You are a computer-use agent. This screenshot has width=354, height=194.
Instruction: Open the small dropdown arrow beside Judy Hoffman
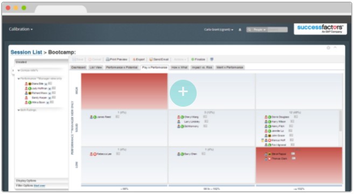click(50, 88)
